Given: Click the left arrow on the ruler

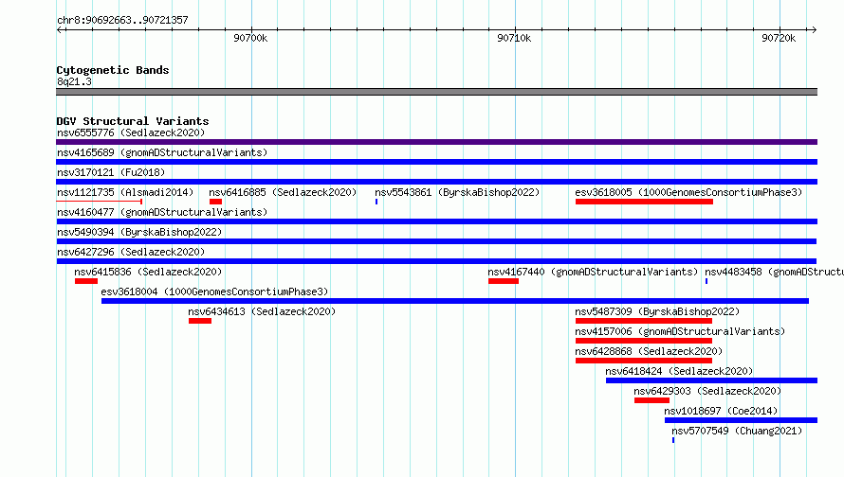Looking at the screenshot, I should pyautogui.click(x=59, y=29).
